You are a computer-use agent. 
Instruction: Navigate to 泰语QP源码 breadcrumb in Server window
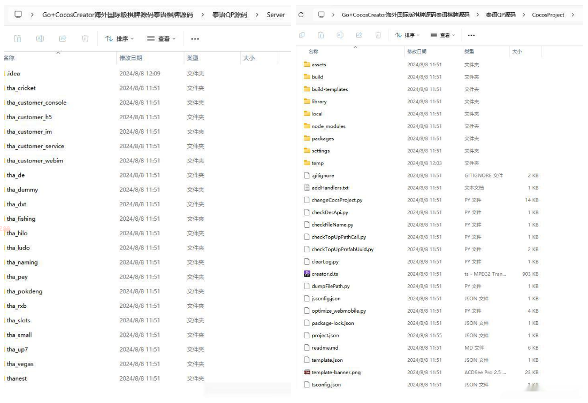coord(226,15)
